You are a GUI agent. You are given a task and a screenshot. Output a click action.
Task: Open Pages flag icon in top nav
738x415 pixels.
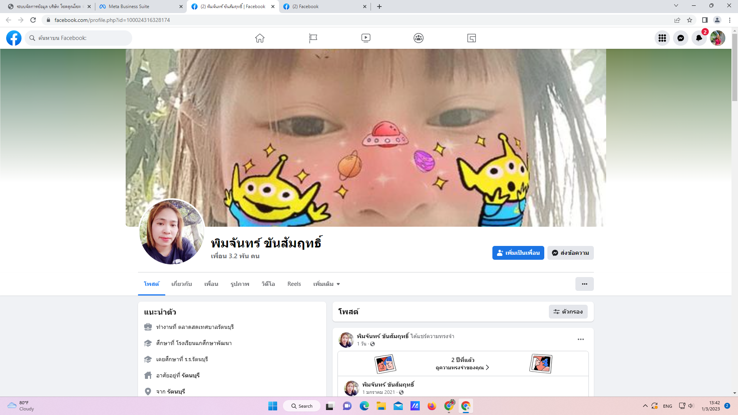click(313, 38)
